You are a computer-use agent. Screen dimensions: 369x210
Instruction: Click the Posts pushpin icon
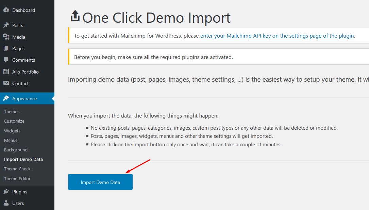coord(6,25)
